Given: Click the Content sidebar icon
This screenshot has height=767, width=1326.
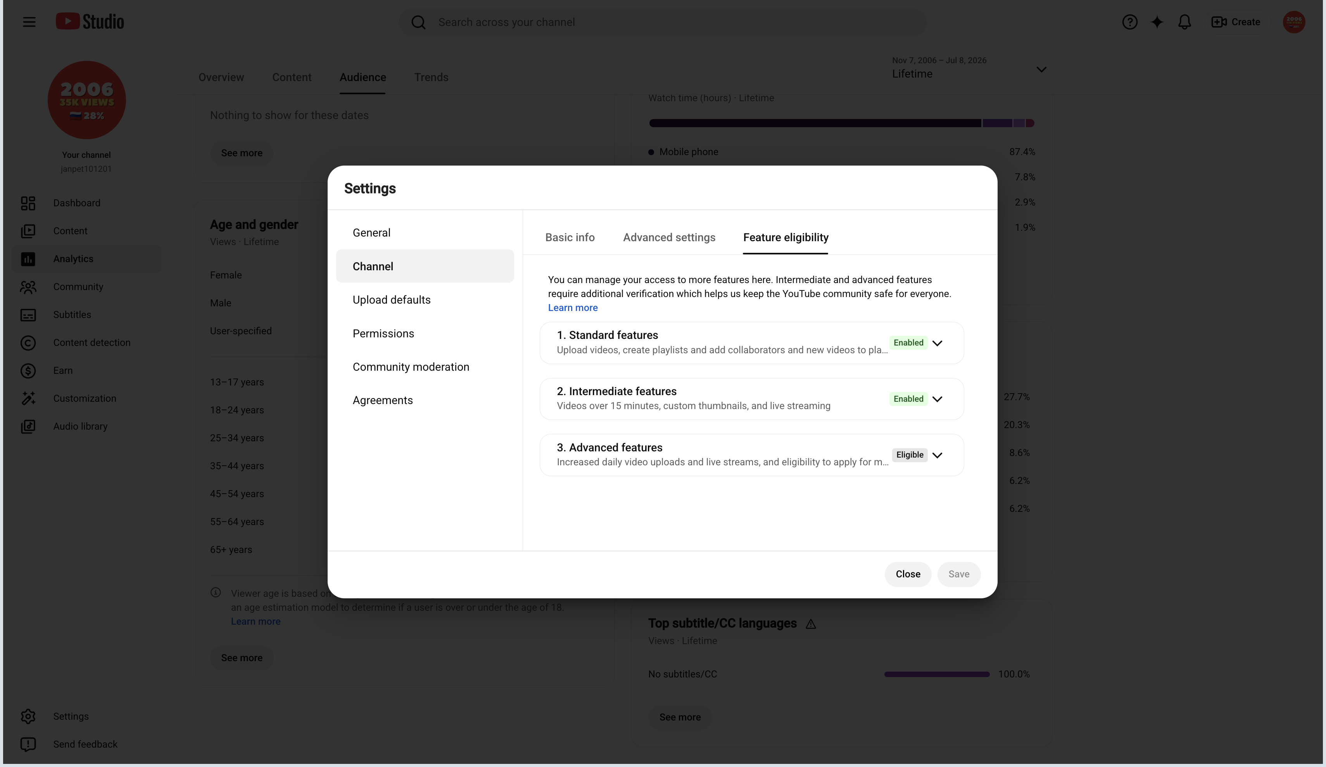Looking at the screenshot, I should tap(28, 231).
